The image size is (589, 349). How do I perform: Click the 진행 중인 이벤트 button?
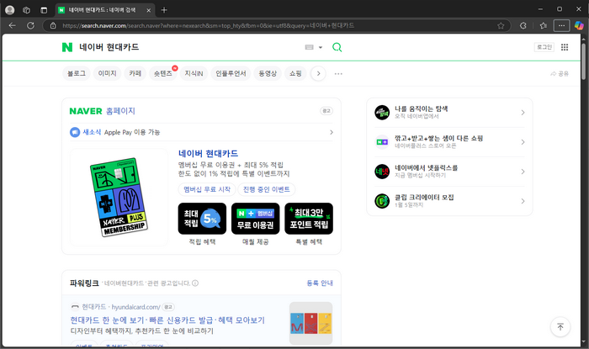267,189
